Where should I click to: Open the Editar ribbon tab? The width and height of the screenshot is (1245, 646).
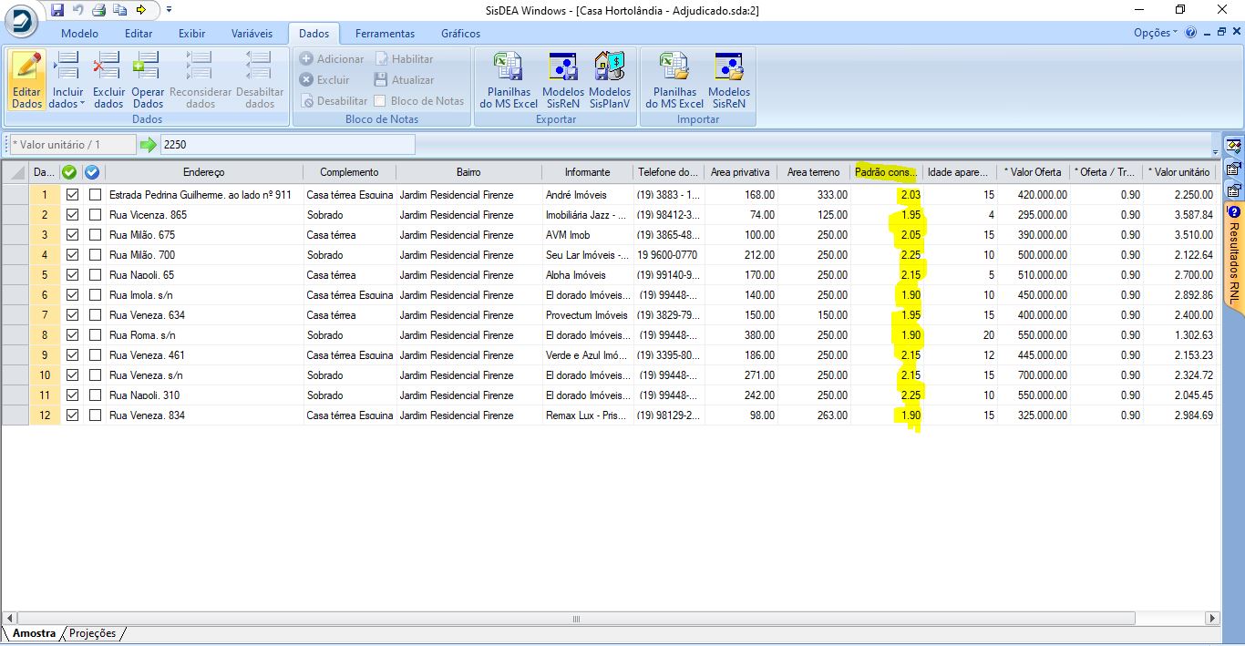(x=139, y=33)
